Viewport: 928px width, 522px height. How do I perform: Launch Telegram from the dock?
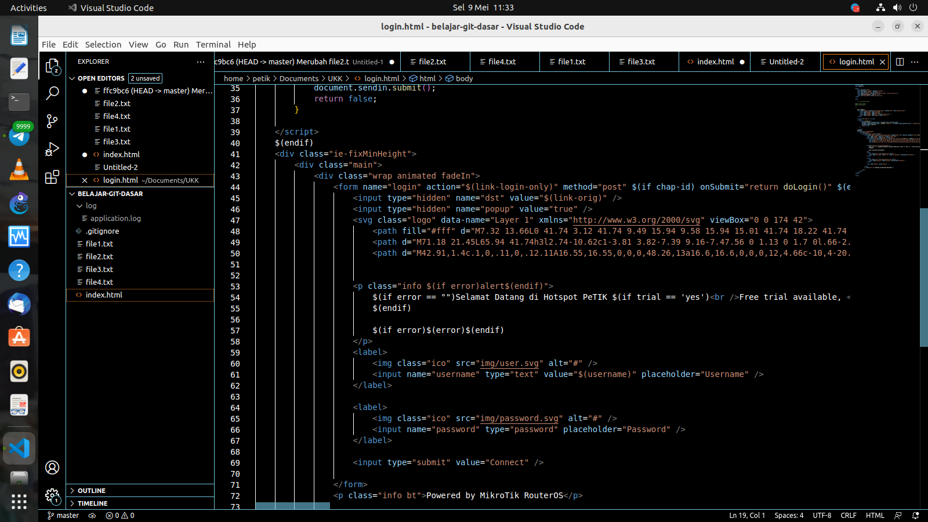19,136
